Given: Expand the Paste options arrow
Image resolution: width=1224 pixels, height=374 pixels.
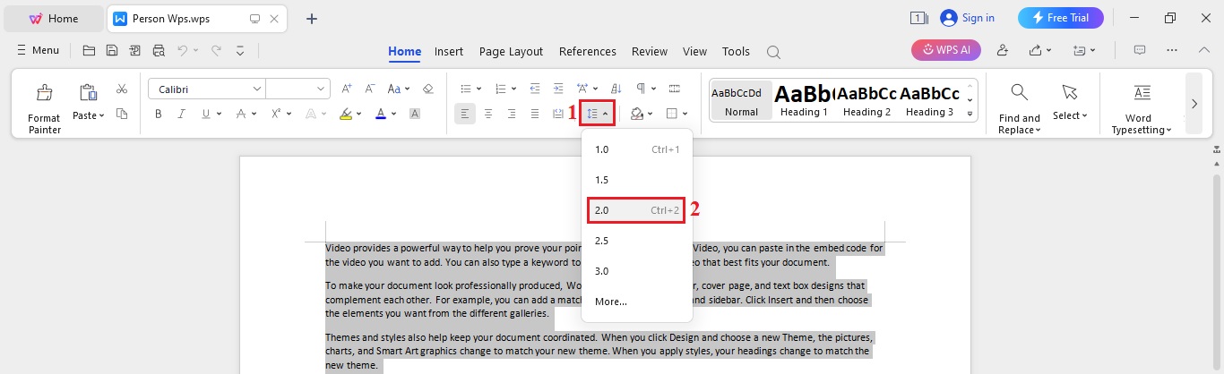Looking at the screenshot, I should [x=101, y=115].
